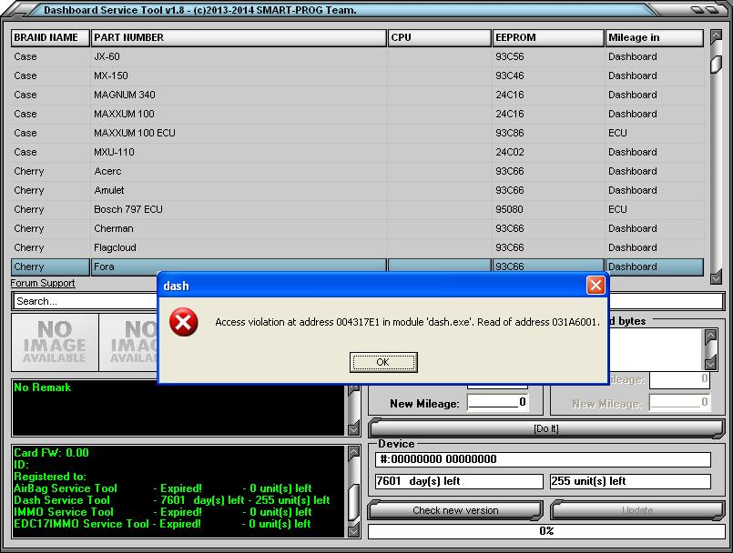Screen dimensions: 733x553
Task: Click the IMMO Service Tool license line
Action: (x=163, y=512)
